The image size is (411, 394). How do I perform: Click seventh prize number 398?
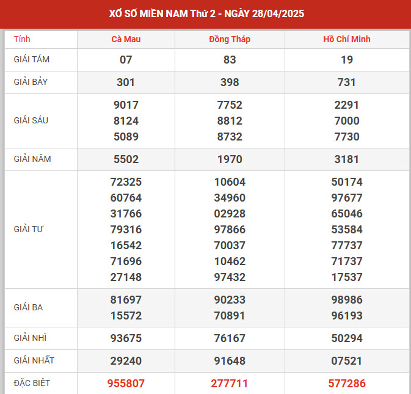tap(230, 82)
